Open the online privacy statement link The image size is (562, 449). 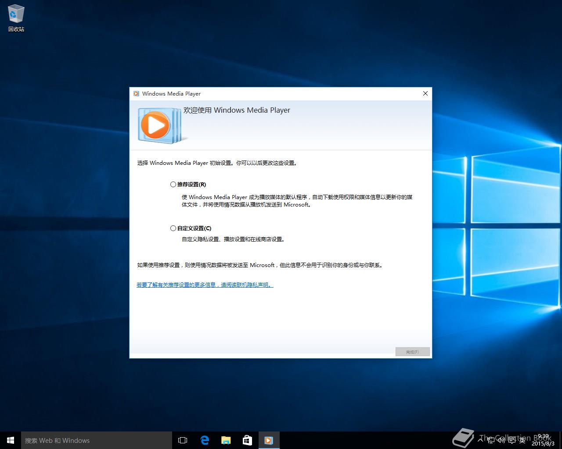click(205, 285)
